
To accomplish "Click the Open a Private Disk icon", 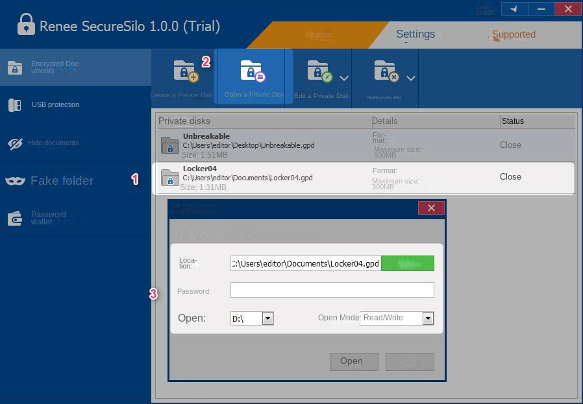I will [253, 71].
